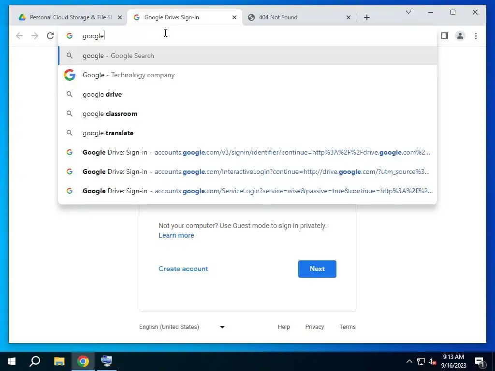The image size is (495, 371).
Task: Open the tab search chevron
Action: coord(408,12)
